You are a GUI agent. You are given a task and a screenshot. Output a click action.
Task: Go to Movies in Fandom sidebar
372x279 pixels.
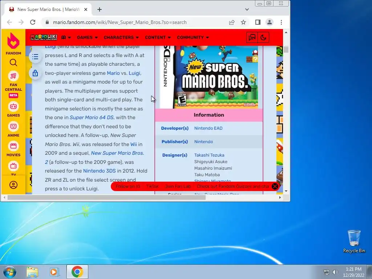tap(13, 149)
